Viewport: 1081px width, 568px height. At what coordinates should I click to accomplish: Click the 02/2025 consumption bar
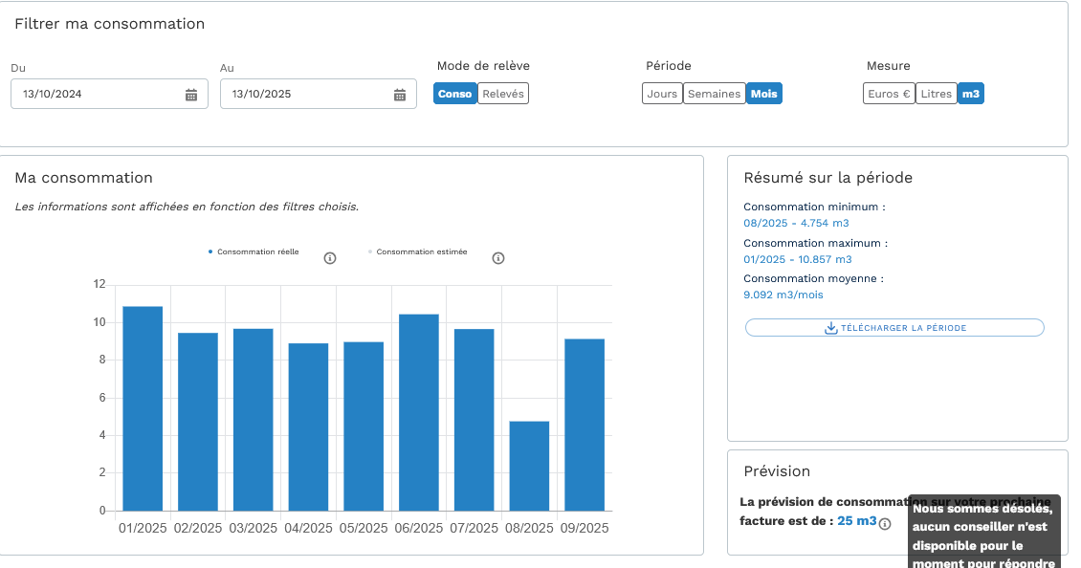[198, 422]
